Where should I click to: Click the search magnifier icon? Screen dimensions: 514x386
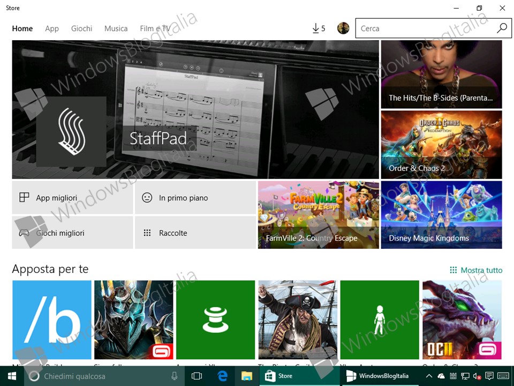pos(502,28)
